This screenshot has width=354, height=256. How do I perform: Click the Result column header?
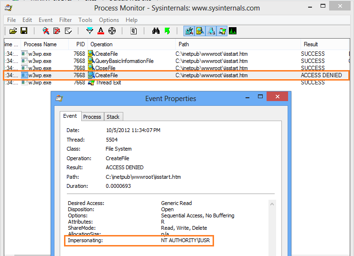(x=325, y=44)
